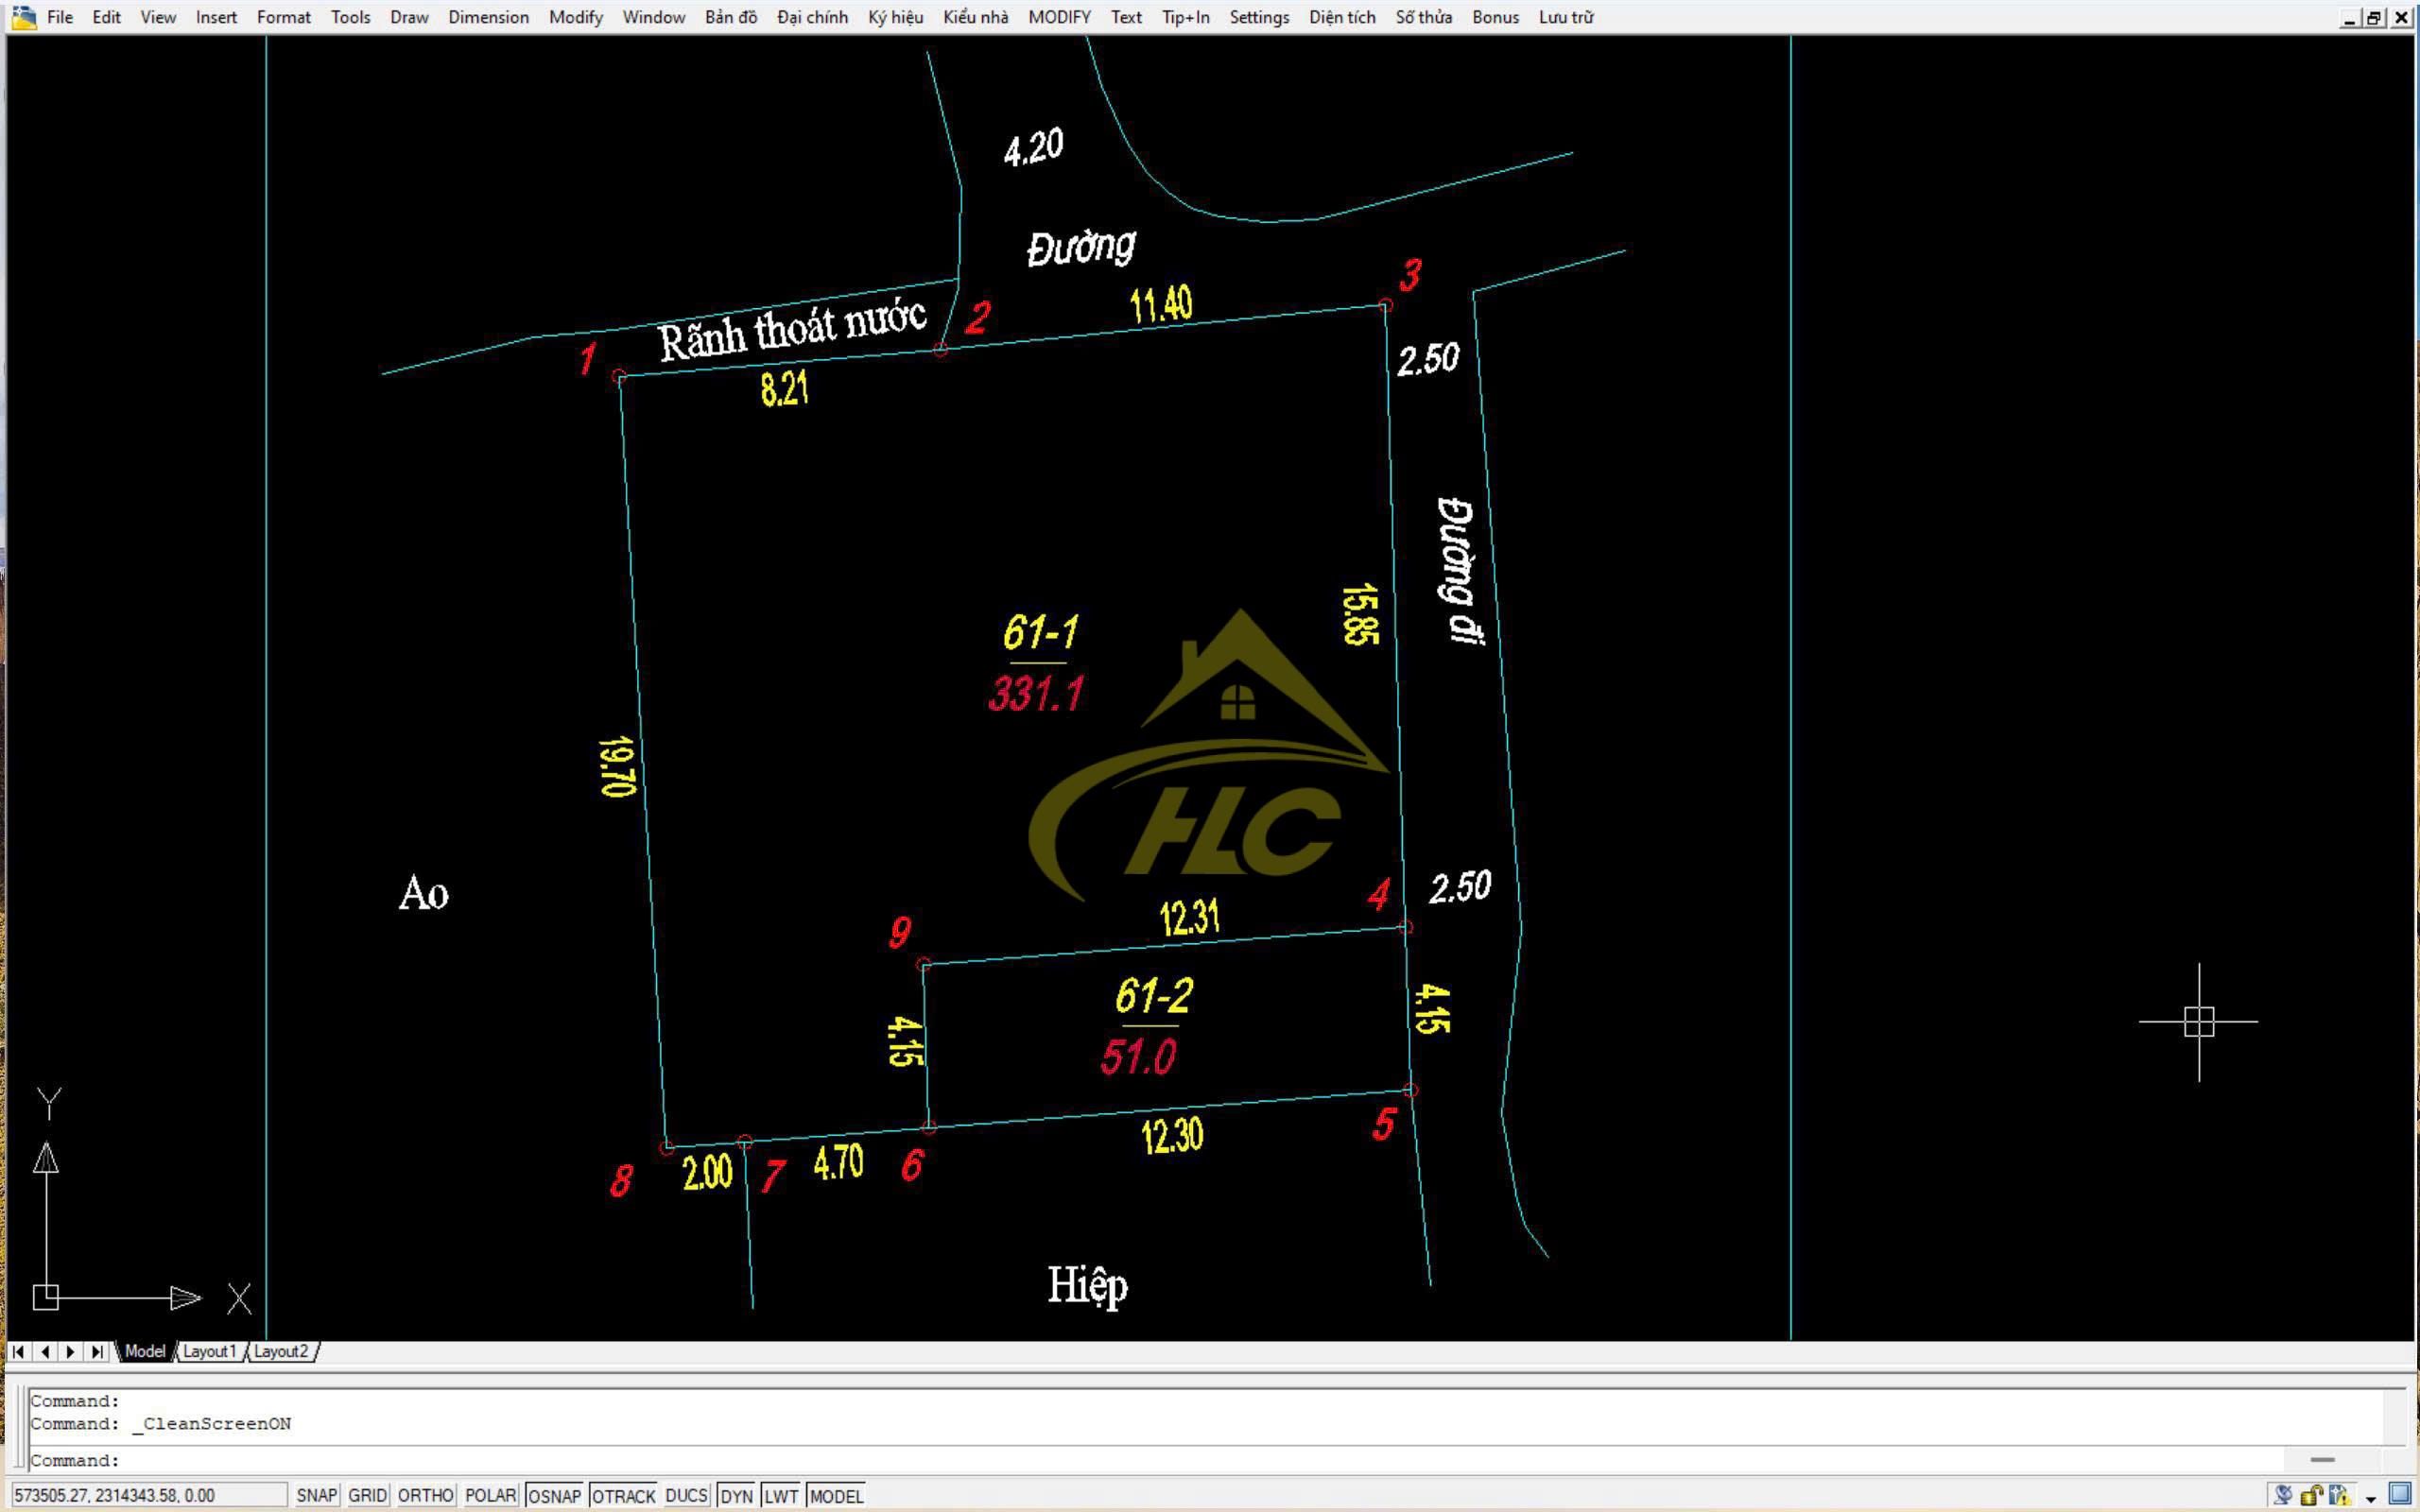This screenshot has width=2420, height=1512.
Task: Open the Bonus menu
Action: pos(1495,17)
